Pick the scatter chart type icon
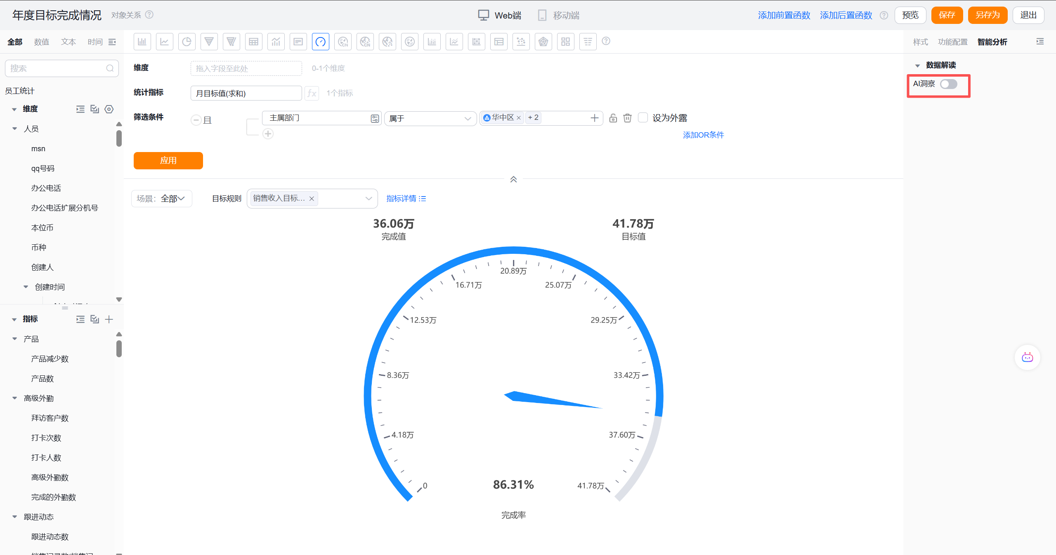This screenshot has width=1056, height=555. (521, 42)
